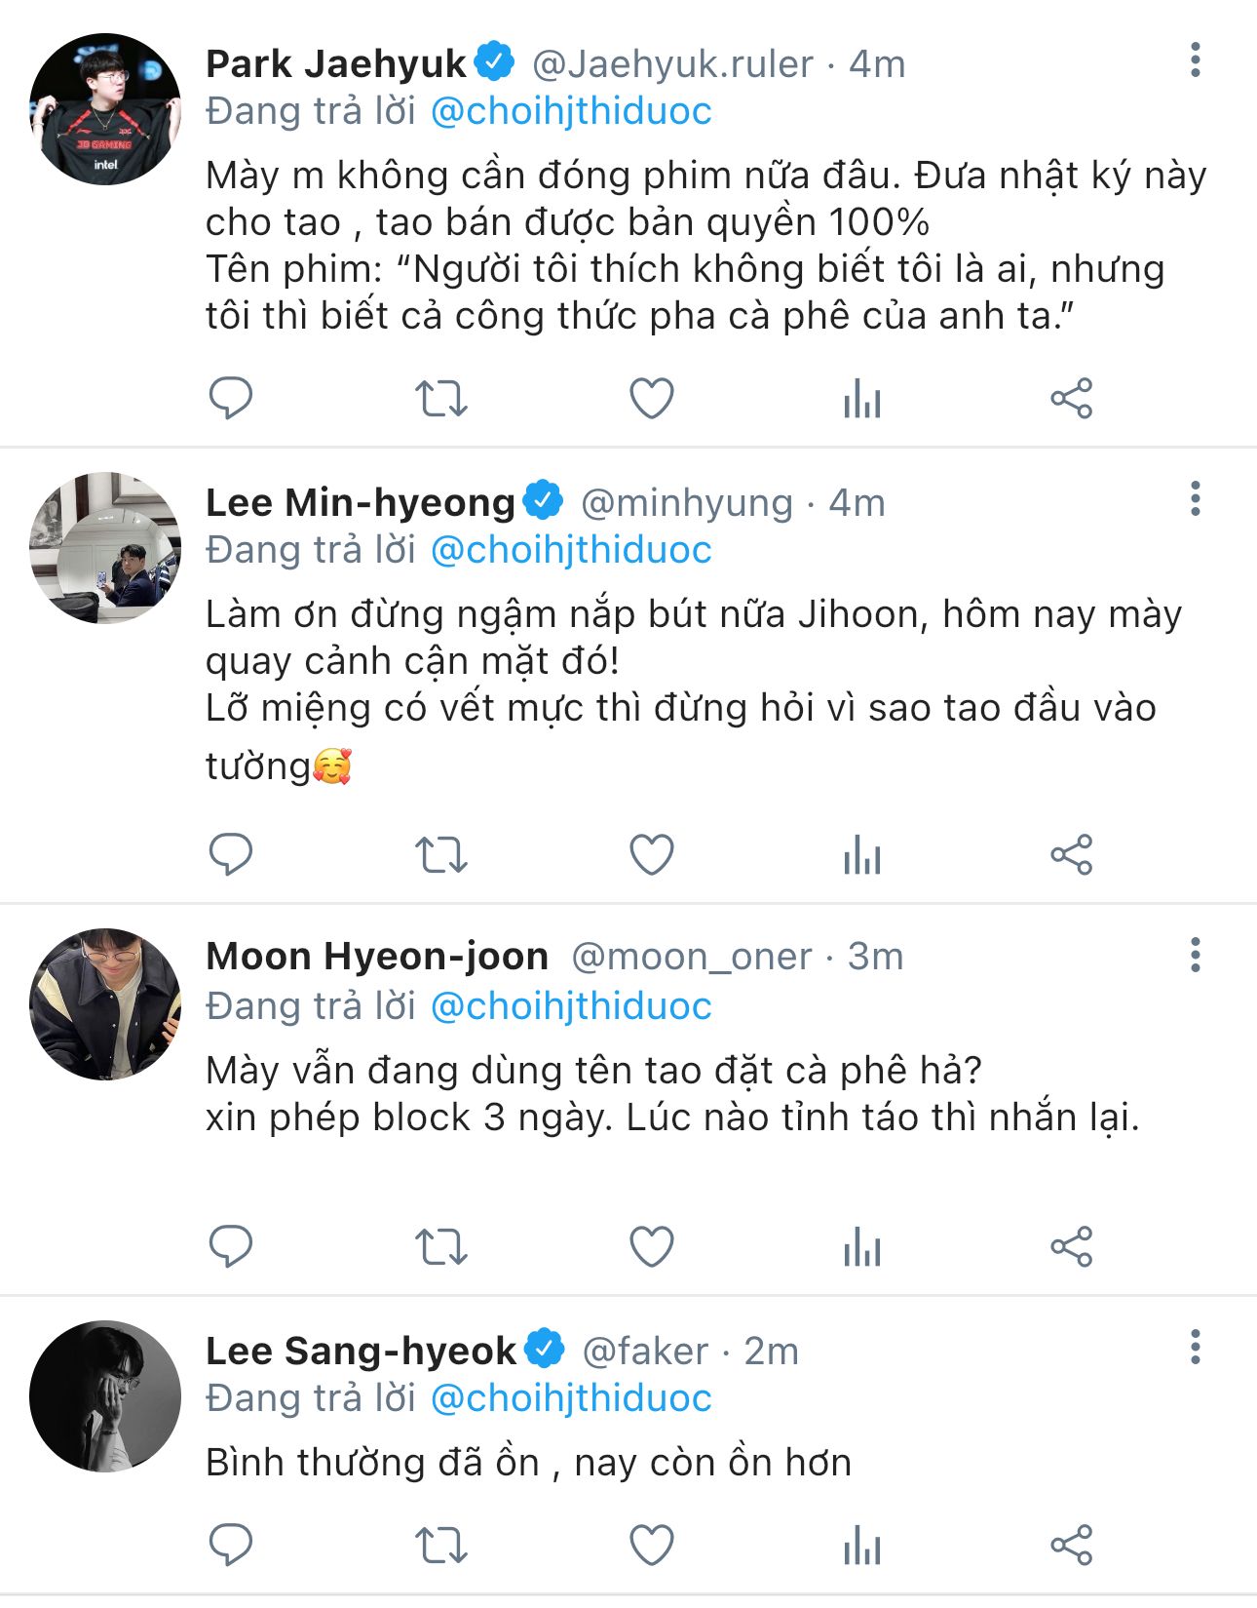Retweet Park Jaehyuk's reply
The image size is (1257, 1608).
tap(441, 398)
